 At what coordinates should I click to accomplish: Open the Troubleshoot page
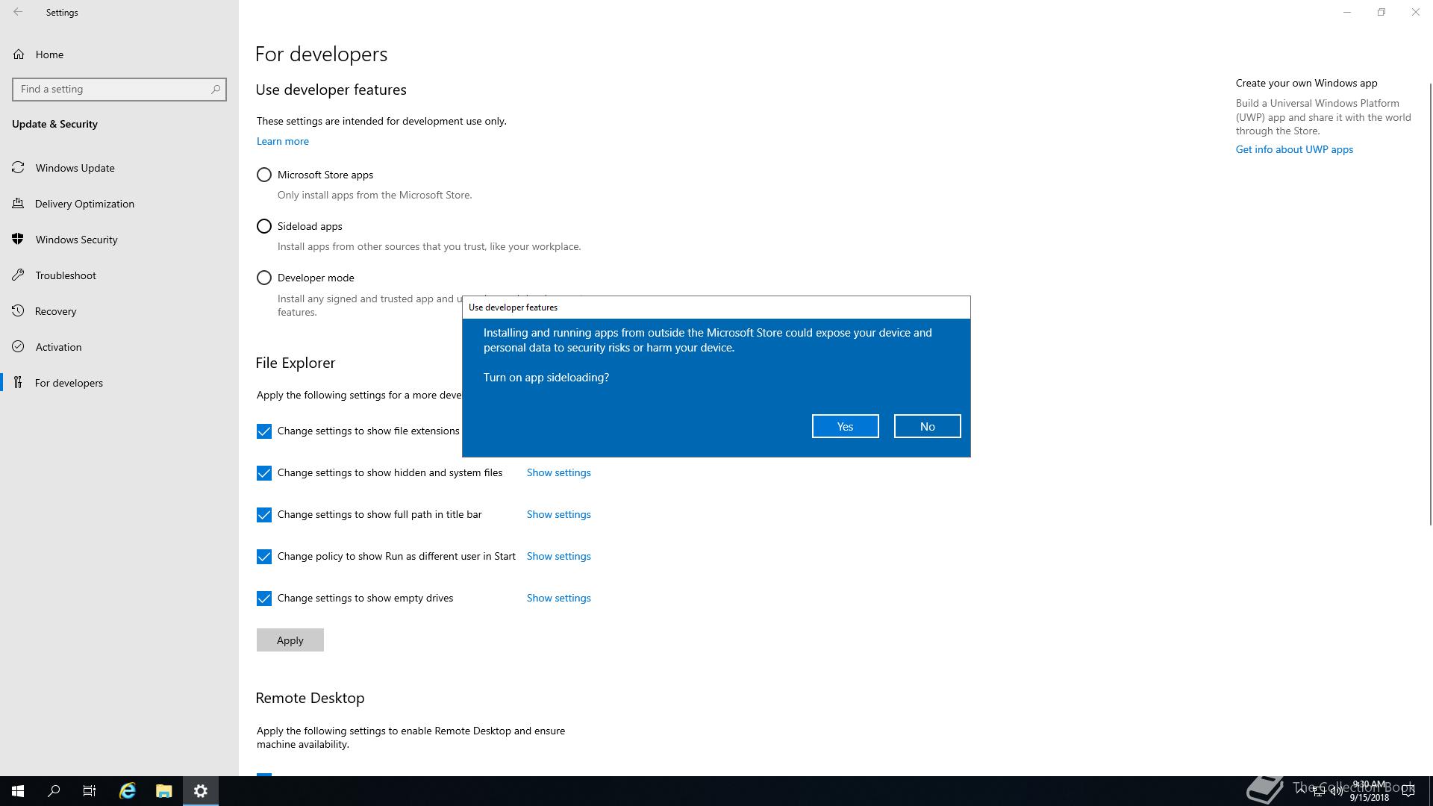pos(119,275)
